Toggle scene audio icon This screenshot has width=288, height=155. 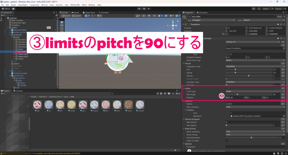154,16
